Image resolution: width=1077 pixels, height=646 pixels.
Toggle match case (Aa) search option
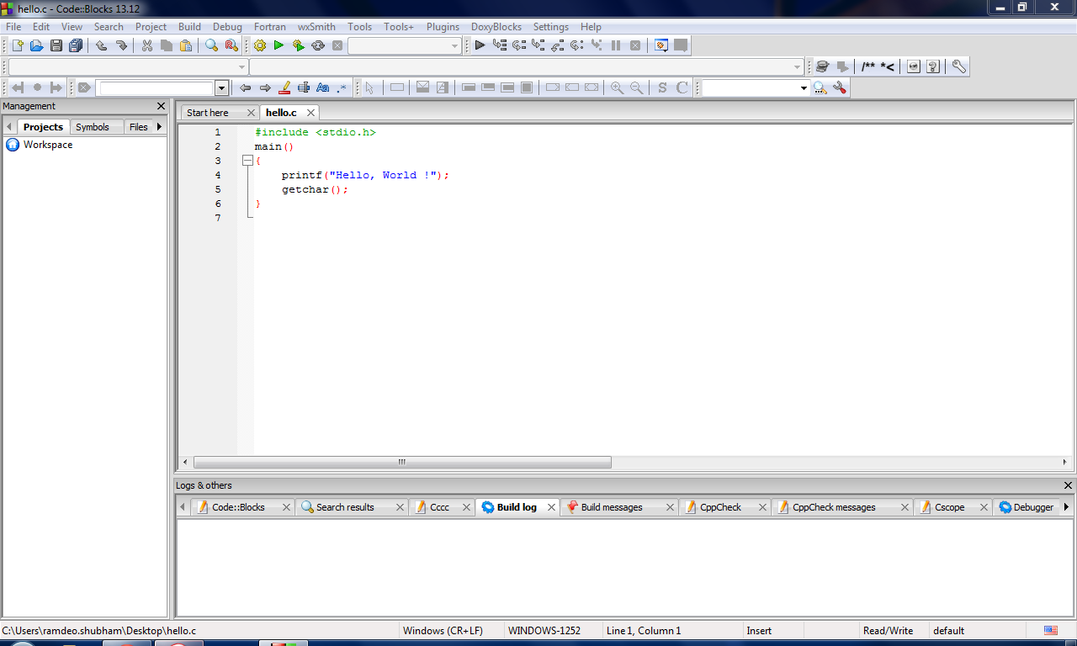322,87
